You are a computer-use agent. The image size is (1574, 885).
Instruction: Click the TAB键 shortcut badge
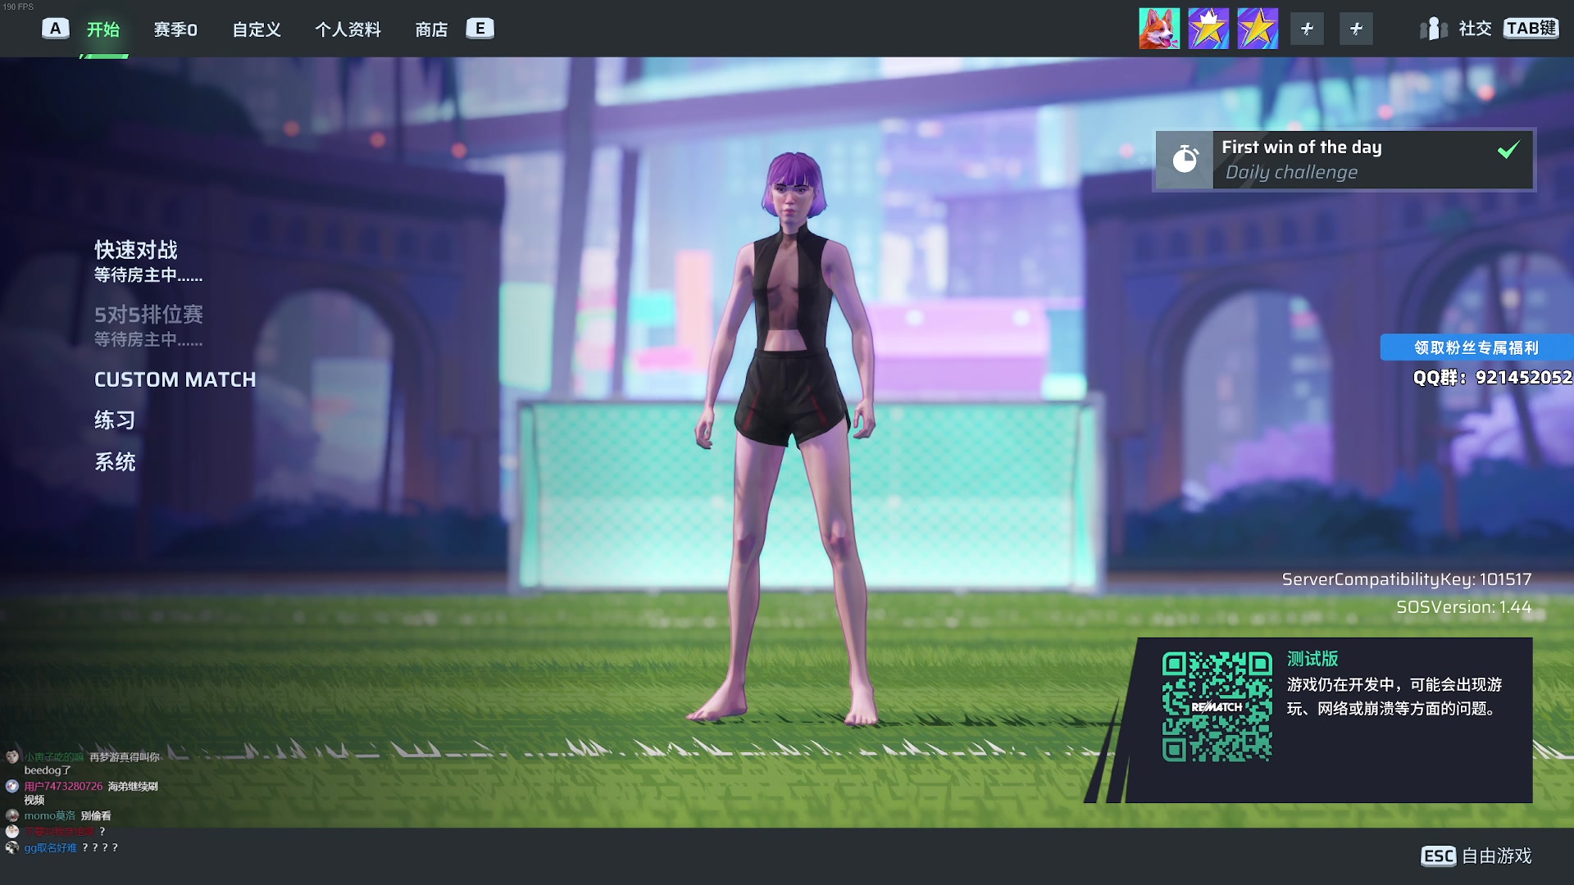tap(1531, 29)
